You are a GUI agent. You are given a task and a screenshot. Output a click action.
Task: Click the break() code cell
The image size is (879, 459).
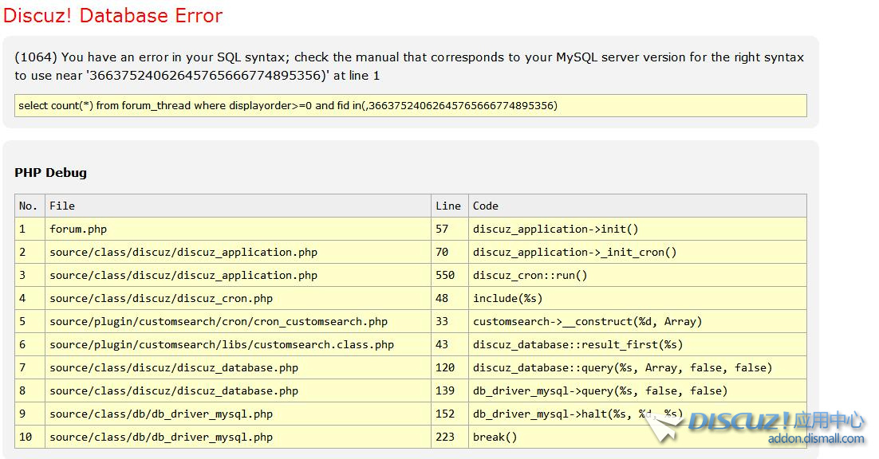pos(495,437)
